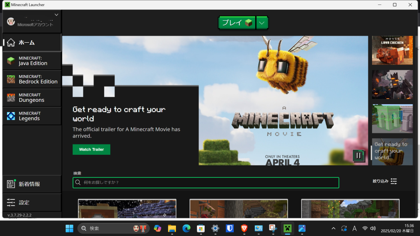
Task: Click the Watch Trailer button
Action: pos(91,149)
